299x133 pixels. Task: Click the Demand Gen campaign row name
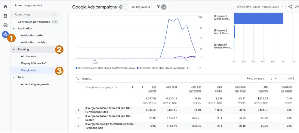click(109, 126)
